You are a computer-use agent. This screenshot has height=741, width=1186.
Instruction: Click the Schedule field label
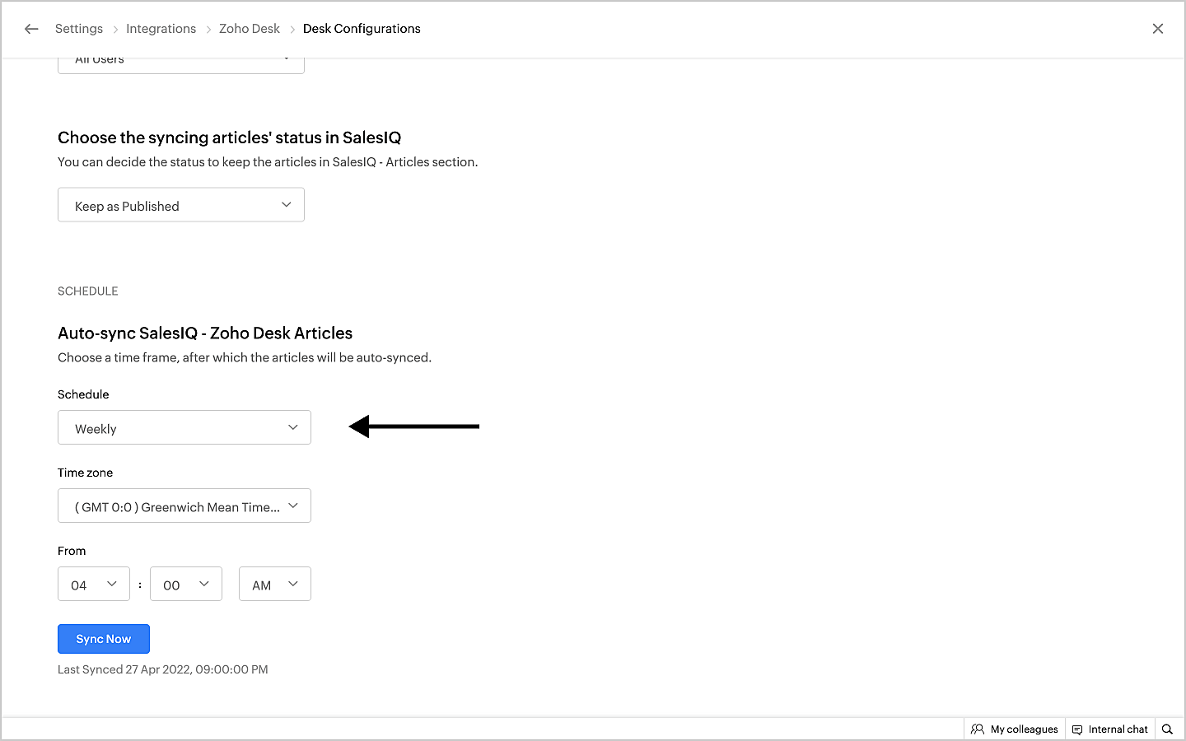pyautogui.click(x=83, y=394)
